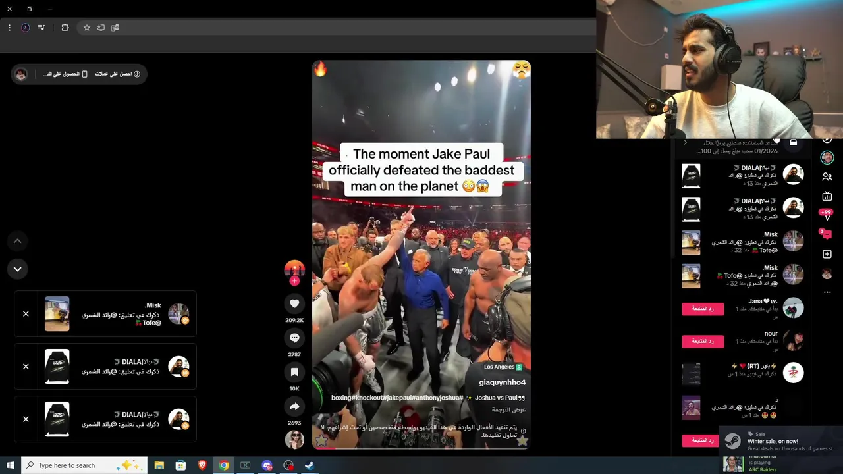
Task: Open the second Misk notification row
Action: coord(742,275)
